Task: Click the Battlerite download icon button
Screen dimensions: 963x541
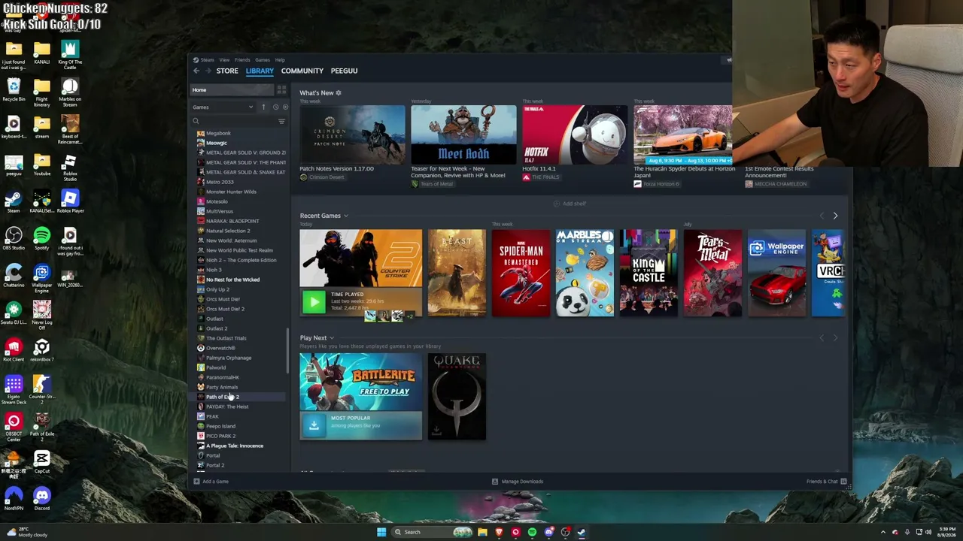Action: click(314, 425)
